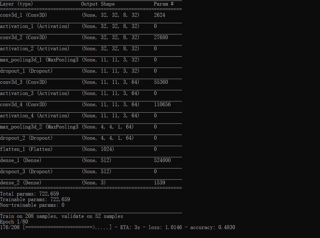Select the conv3d_4 (Conv3D) layer name
Image resolution: width=320 pixels, height=238 pixels.
(x=24, y=105)
